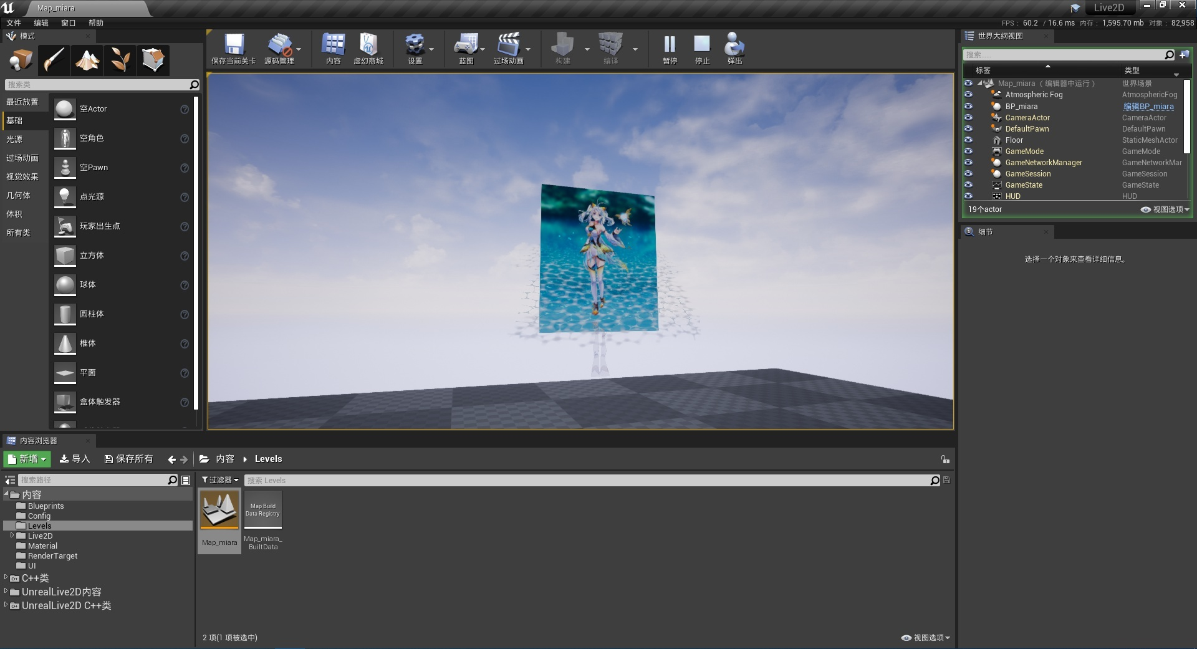
Task: Open 窗口 menu
Action: tap(69, 23)
